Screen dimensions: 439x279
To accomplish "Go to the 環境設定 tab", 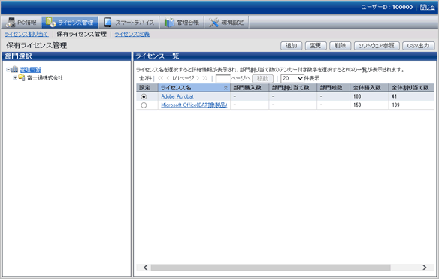I will (x=226, y=22).
